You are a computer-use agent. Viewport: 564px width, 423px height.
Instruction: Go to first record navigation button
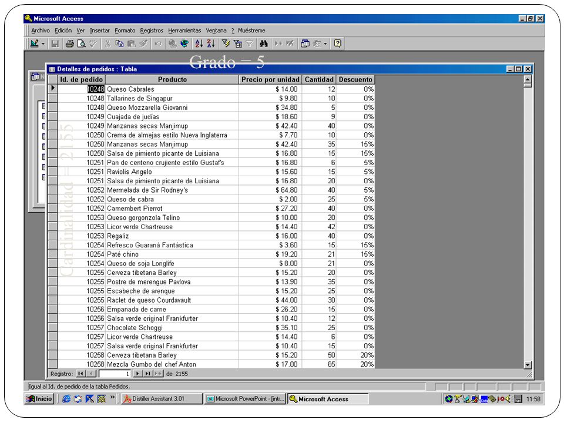pos(80,374)
